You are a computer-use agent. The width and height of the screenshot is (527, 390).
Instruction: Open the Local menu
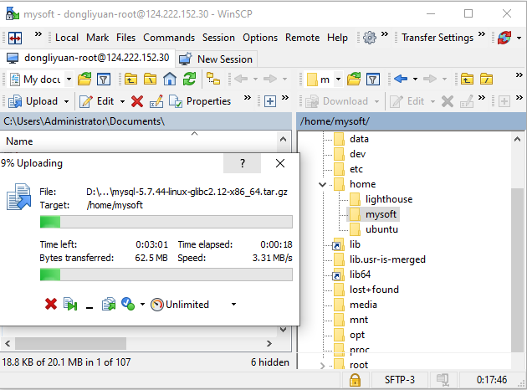click(67, 38)
